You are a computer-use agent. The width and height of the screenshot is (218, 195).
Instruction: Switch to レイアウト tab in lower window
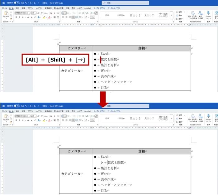(39, 111)
